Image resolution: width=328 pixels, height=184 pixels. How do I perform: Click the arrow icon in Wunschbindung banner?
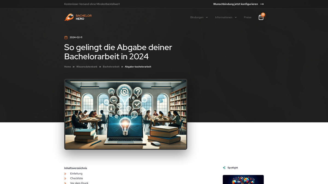coord(262,4)
